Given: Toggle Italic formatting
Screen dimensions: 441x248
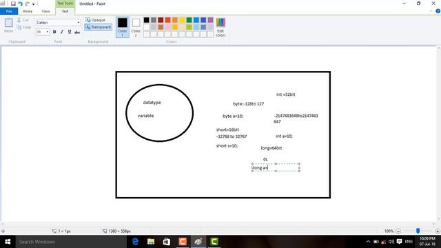Looking at the screenshot, I should click(62, 32).
